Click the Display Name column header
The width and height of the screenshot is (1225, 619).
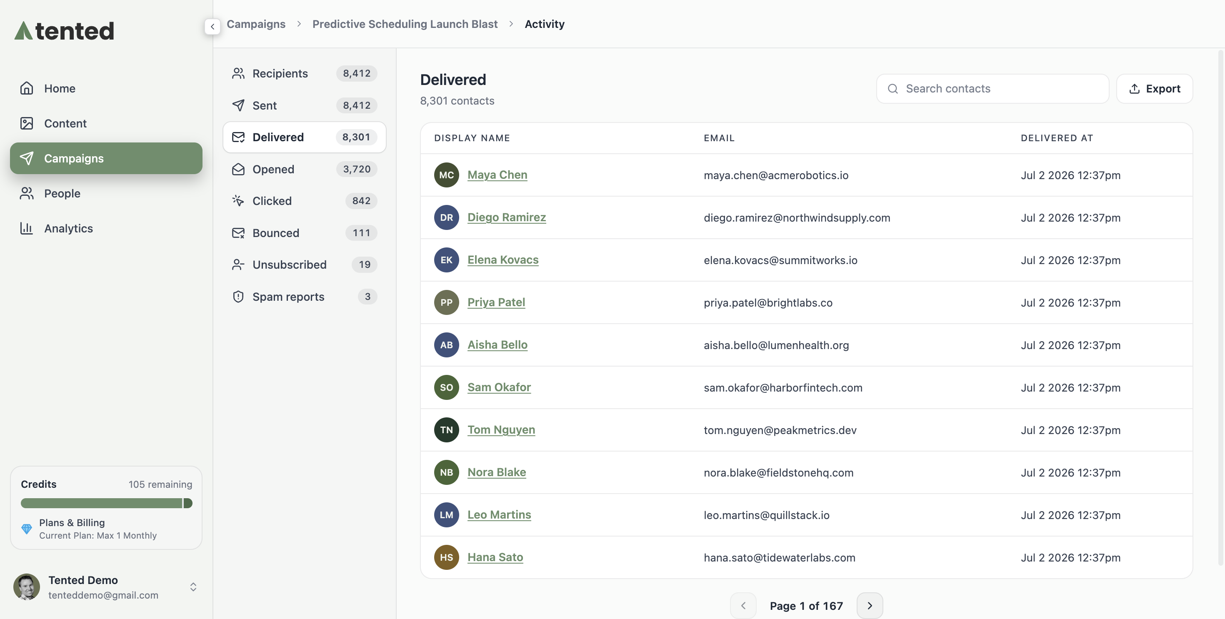click(x=472, y=138)
